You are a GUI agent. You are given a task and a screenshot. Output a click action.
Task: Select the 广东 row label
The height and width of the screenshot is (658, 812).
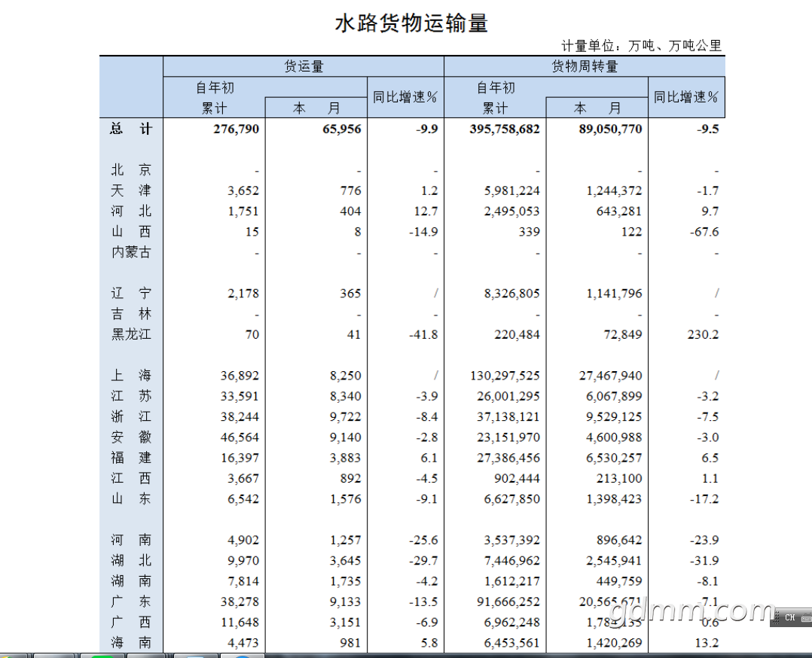131,602
